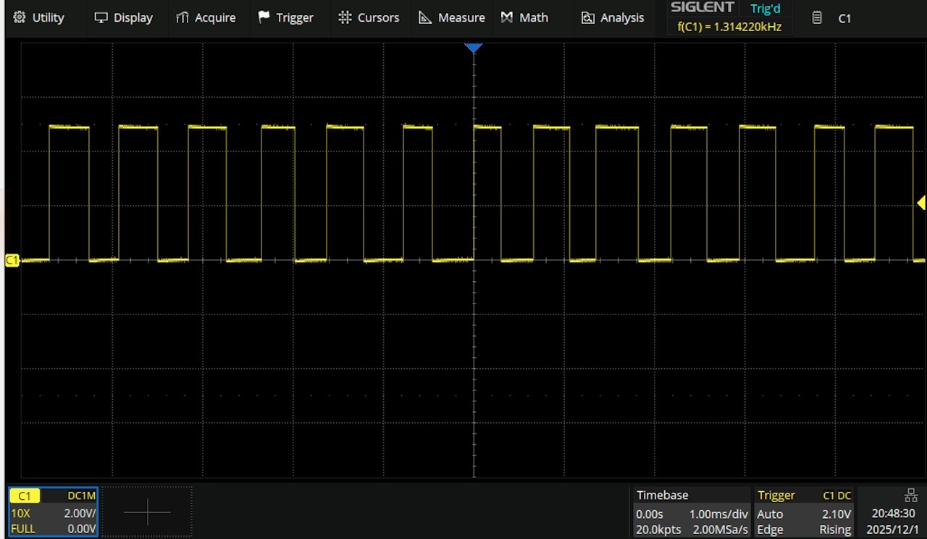The width and height of the screenshot is (927, 539).
Task: Click the DC1M coupling indicator
Action: (x=81, y=496)
